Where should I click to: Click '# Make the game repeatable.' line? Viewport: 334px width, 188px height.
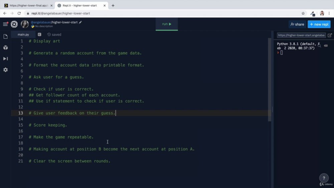61,137
